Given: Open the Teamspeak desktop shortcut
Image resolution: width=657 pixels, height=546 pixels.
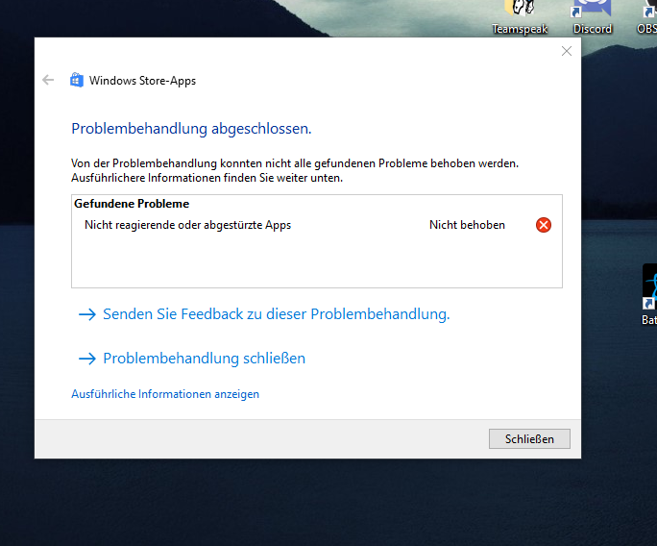Looking at the screenshot, I should coord(520,19).
